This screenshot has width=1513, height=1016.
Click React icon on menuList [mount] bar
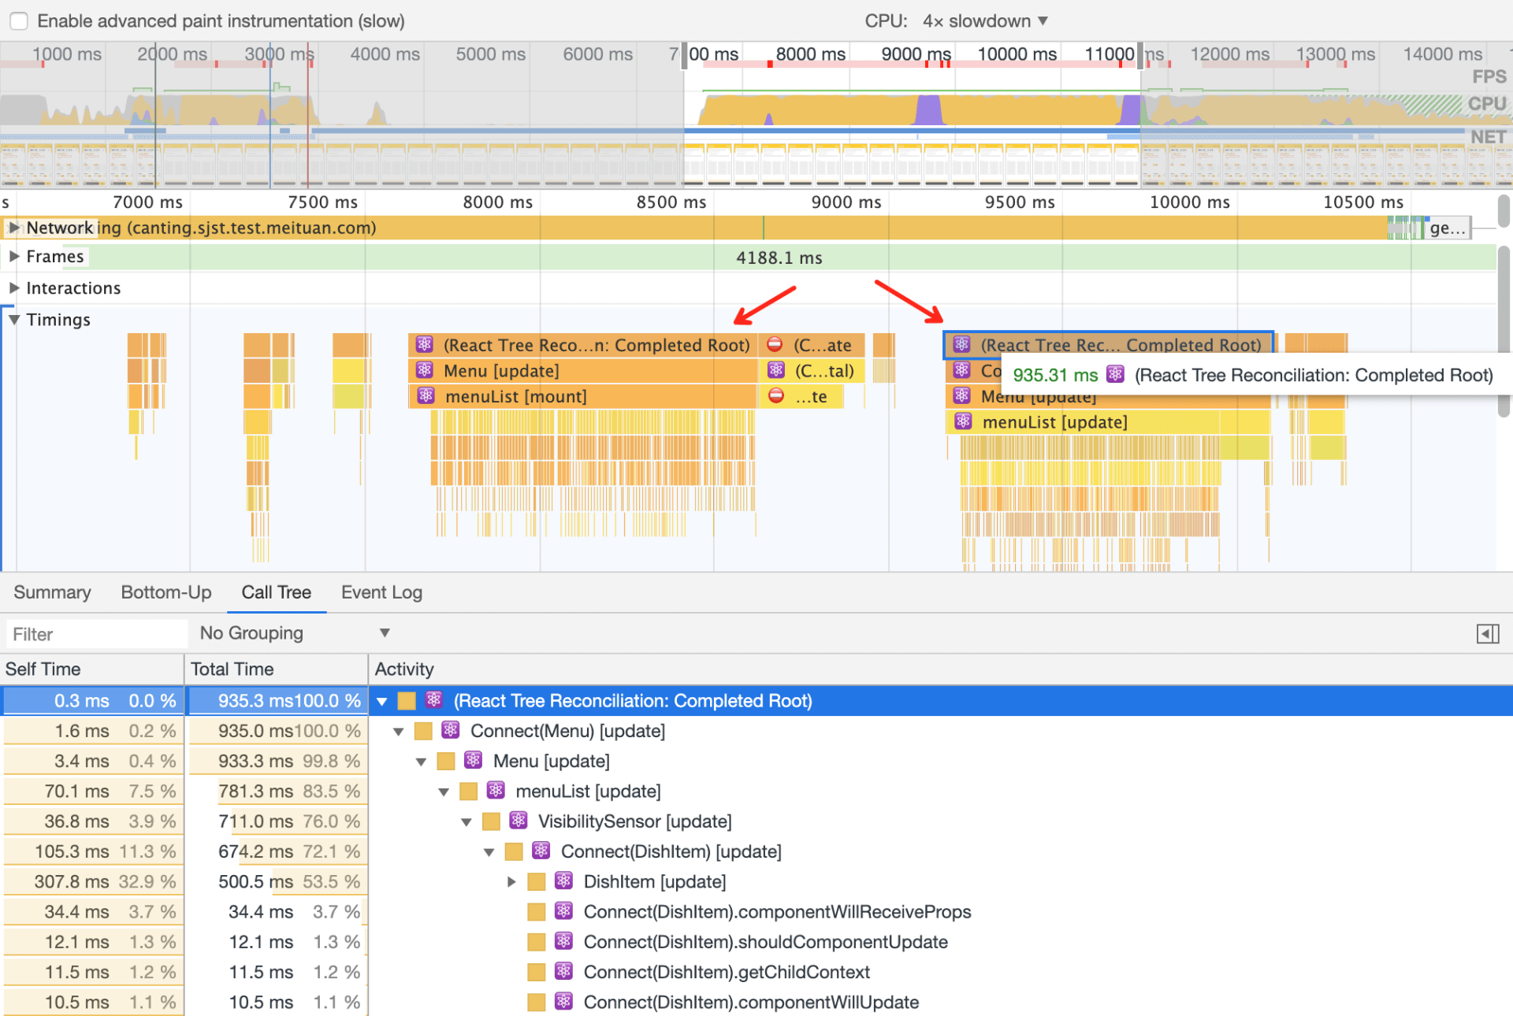click(x=426, y=396)
